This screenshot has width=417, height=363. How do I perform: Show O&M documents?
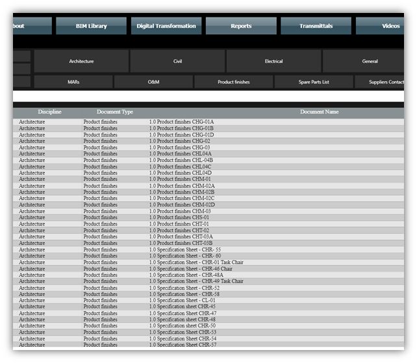153,82
